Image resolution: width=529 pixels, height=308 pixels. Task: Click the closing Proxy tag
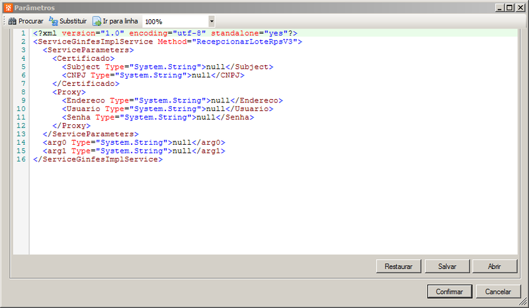[x=71, y=126]
